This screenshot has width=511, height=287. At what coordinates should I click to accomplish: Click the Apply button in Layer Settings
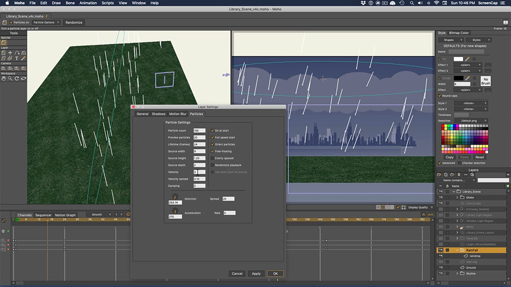[256, 274]
